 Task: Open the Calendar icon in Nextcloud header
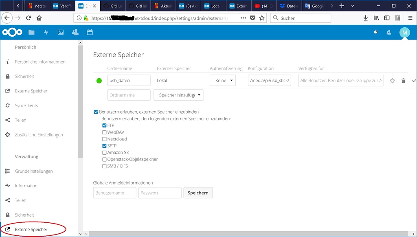90,32
